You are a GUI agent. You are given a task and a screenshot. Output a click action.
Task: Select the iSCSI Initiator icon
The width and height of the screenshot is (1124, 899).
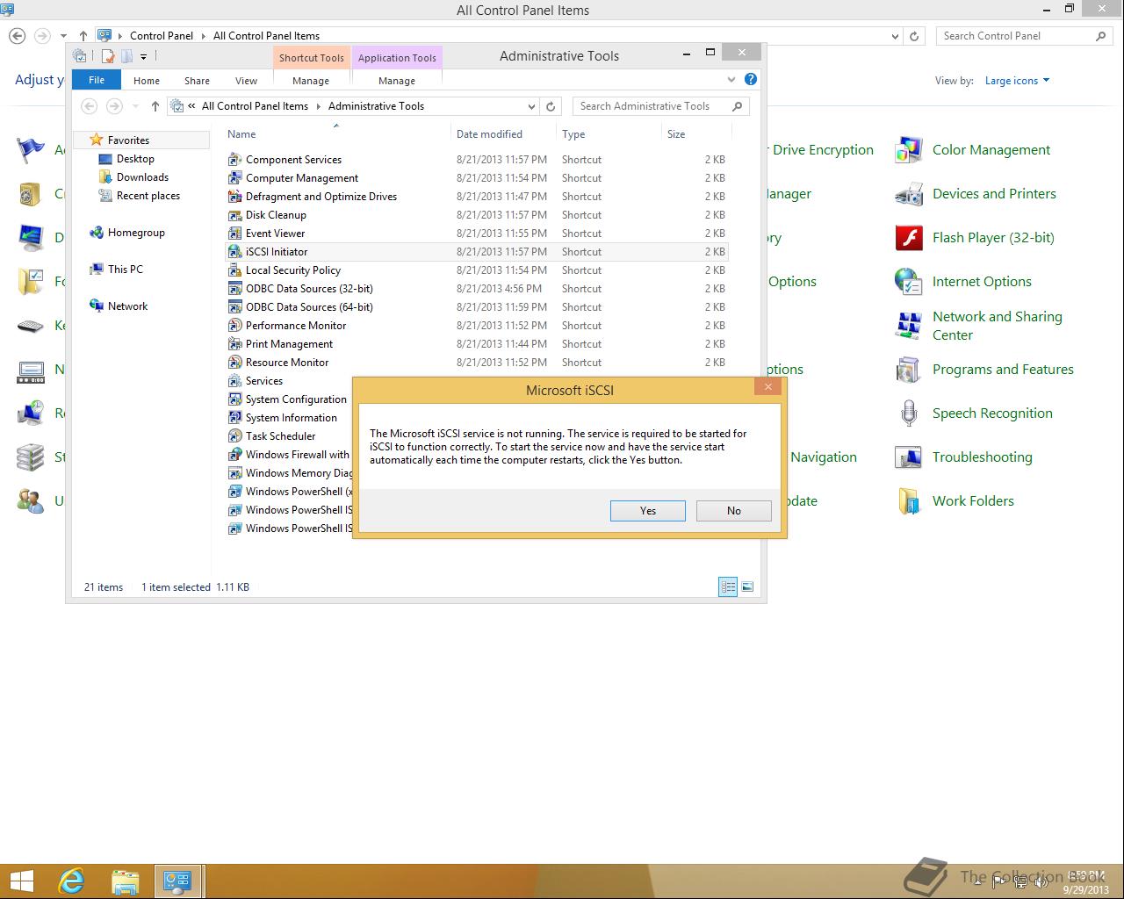[234, 252]
